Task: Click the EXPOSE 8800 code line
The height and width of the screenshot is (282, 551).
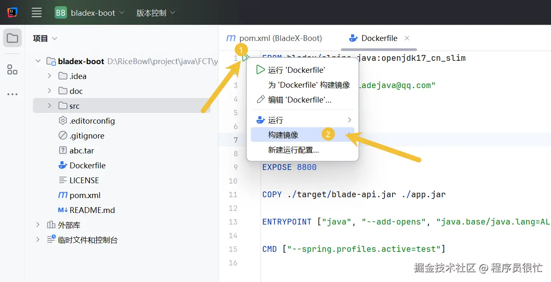Action: [x=289, y=167]
